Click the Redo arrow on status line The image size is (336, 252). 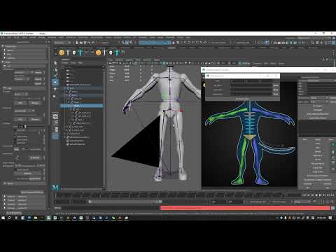click(93, 43)
